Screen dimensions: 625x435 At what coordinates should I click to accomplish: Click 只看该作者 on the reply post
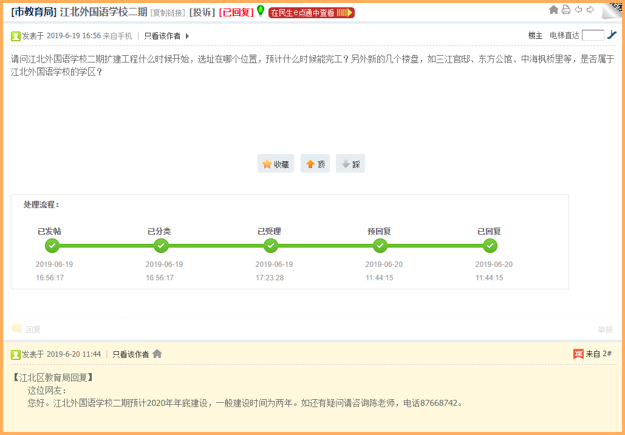pyautogui.click(x=131, y=354)
